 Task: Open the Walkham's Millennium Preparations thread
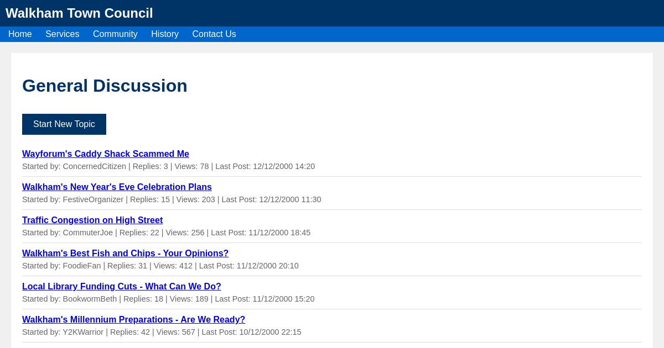[133, 320]
